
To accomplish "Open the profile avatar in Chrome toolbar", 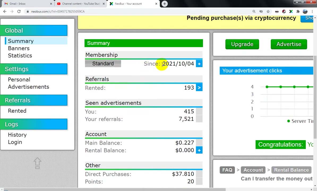I will (x=305, y=11).
